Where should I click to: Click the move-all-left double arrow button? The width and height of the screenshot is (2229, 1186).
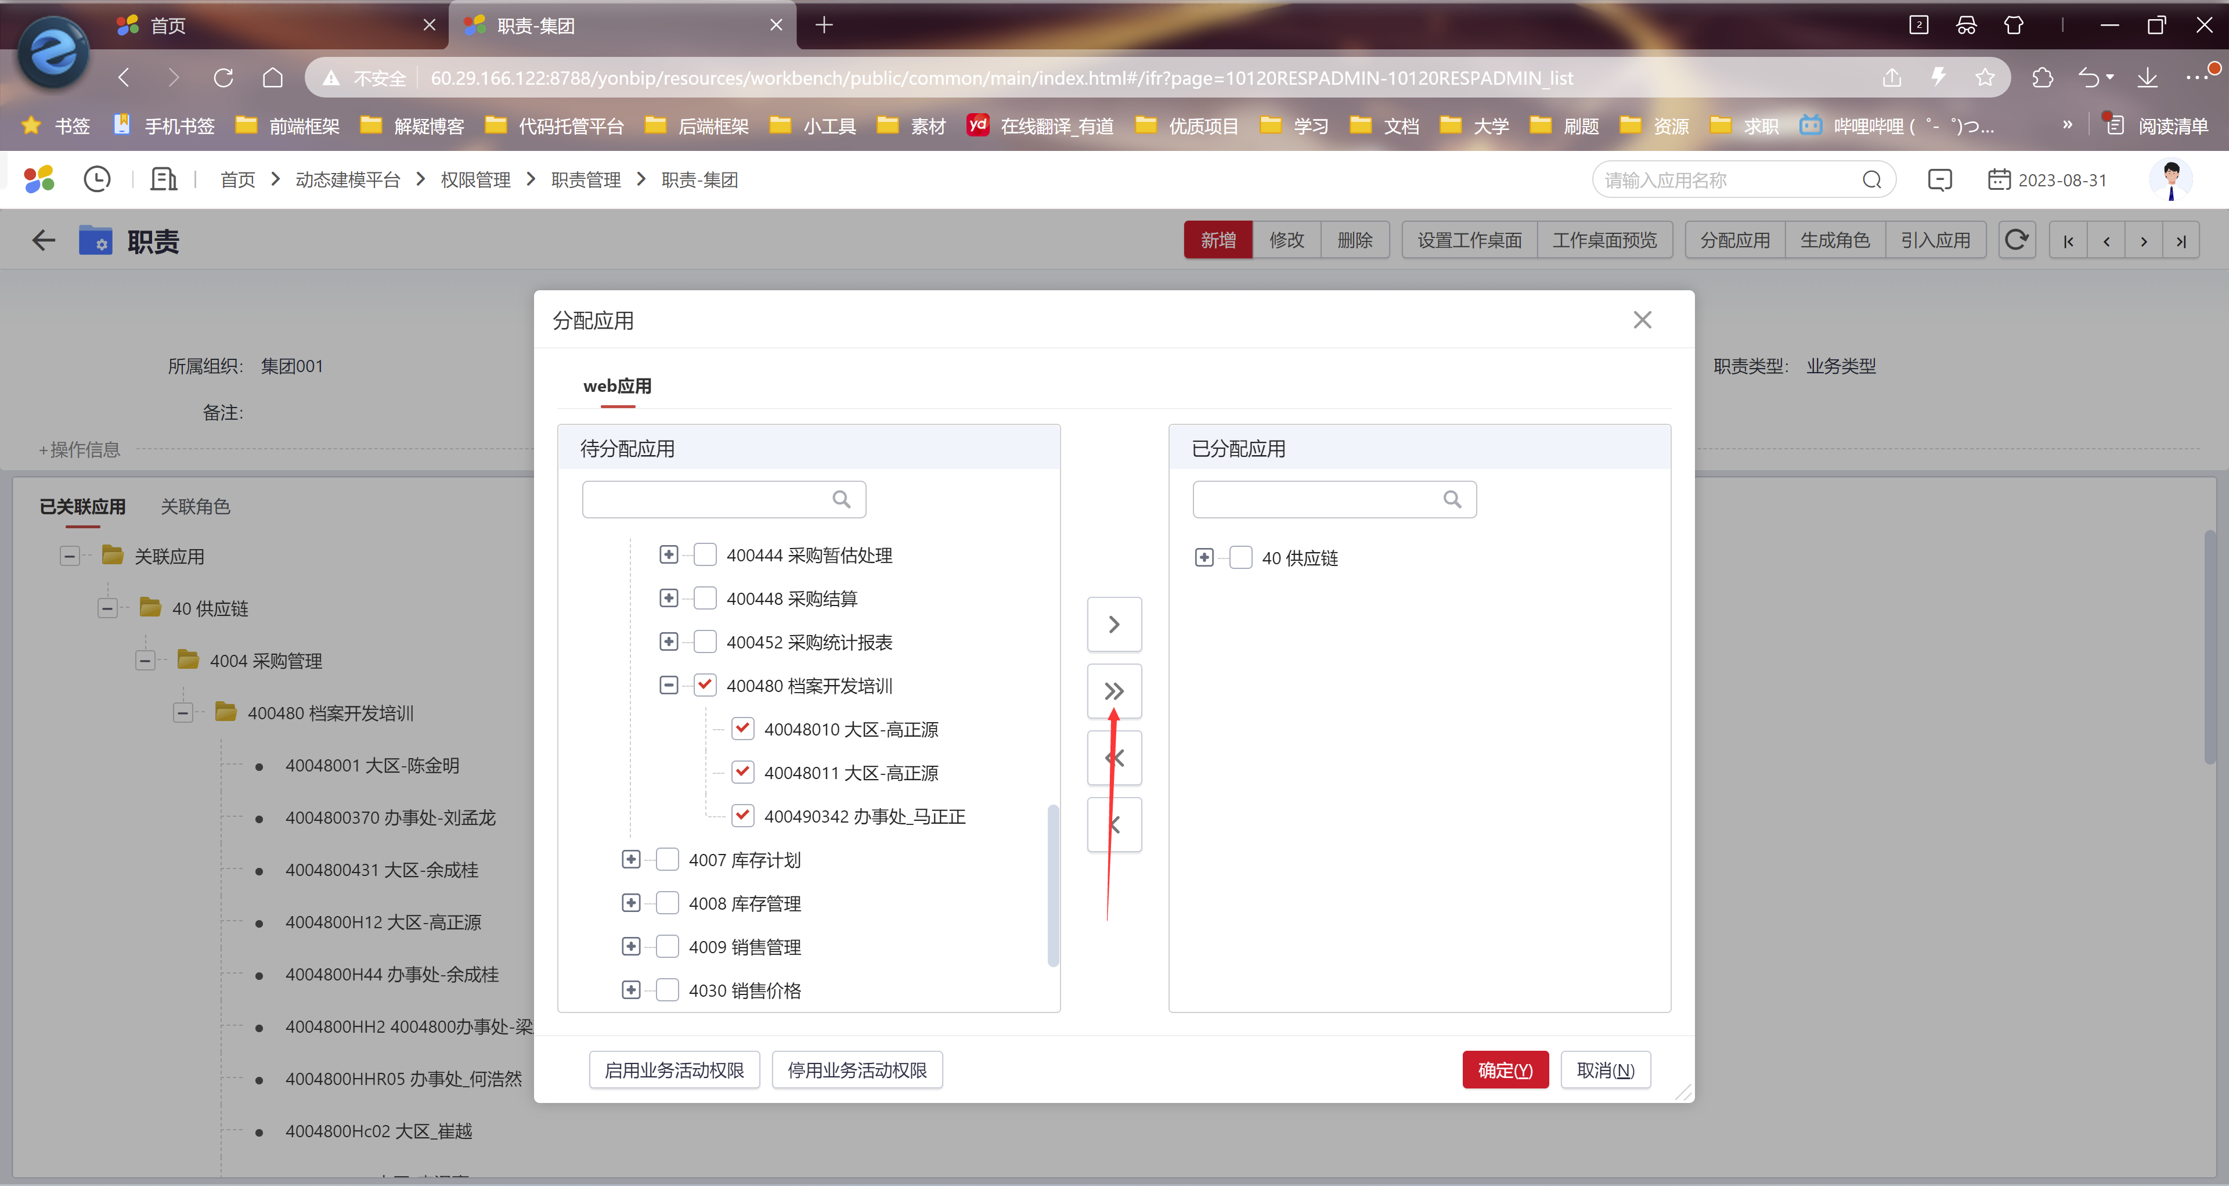click(x=1114, y=758)
